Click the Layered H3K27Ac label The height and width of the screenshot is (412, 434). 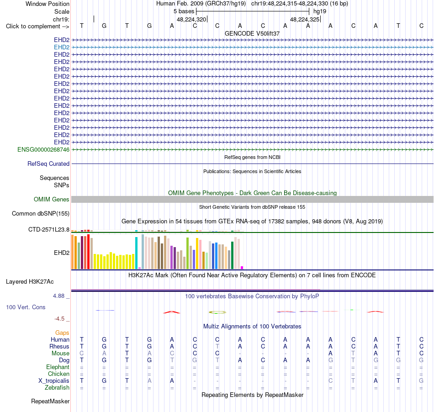click(x=30, y=282)
